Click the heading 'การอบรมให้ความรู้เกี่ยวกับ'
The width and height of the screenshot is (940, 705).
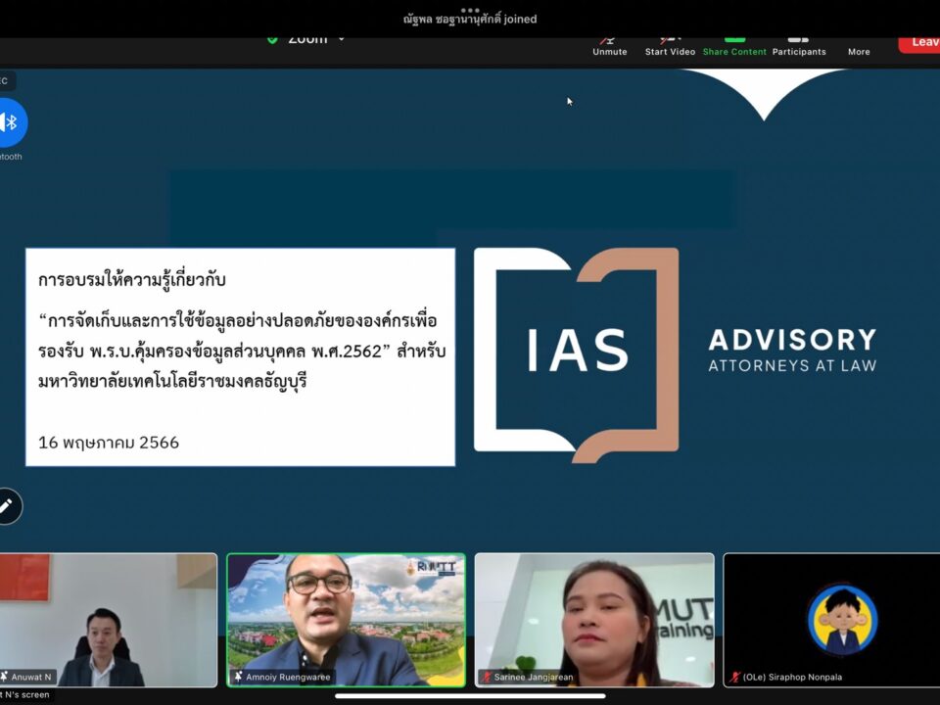[x=132, y=279]
